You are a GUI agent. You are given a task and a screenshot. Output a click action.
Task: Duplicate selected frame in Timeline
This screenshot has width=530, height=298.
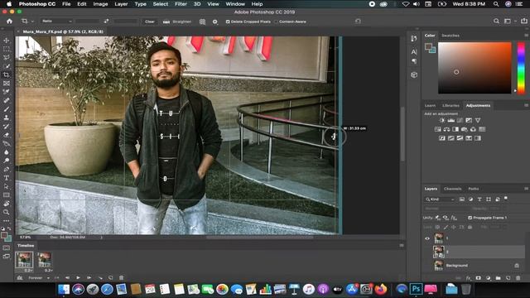pyautogui.click(x=110, y=278)
